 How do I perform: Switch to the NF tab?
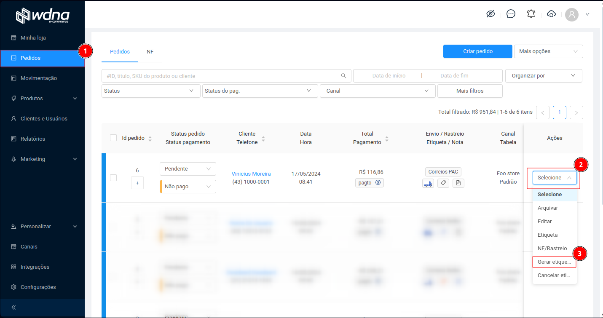150,51
